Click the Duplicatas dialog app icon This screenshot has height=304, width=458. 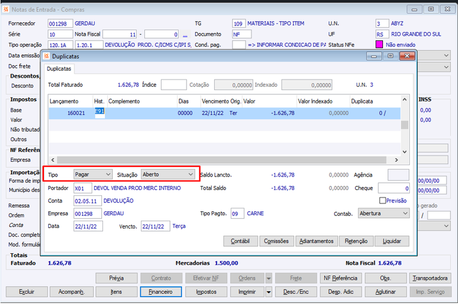click(46, 56)
